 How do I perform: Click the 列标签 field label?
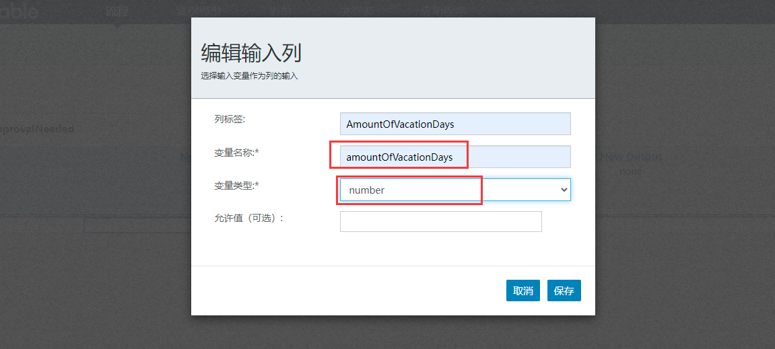[x=230, y=119]
